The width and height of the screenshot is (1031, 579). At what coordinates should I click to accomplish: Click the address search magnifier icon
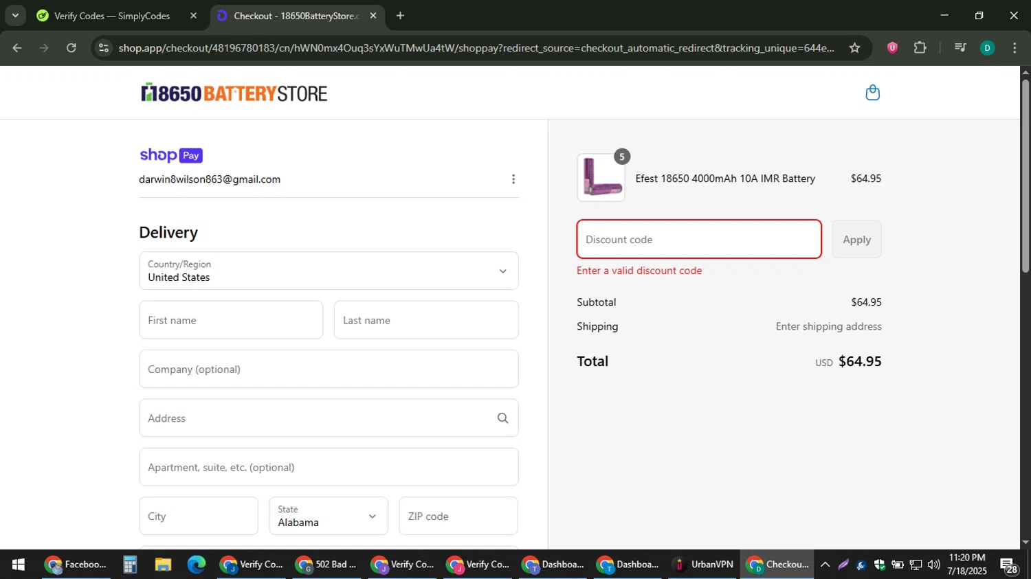502,418
